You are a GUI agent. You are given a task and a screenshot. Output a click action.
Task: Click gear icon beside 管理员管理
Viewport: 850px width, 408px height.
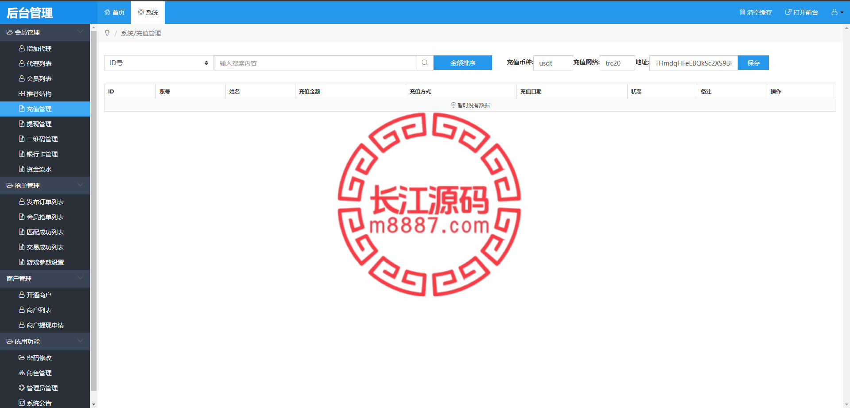click(x=22, y=388)
